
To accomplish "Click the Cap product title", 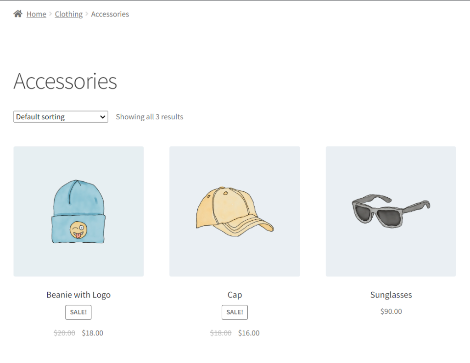I will [x=235, y=295].
